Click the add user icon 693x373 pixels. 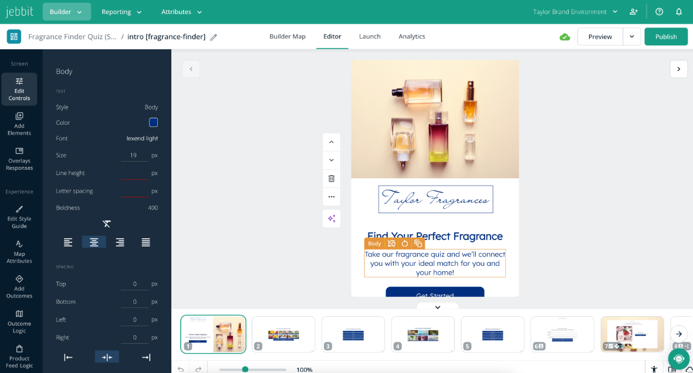[633, 12]
